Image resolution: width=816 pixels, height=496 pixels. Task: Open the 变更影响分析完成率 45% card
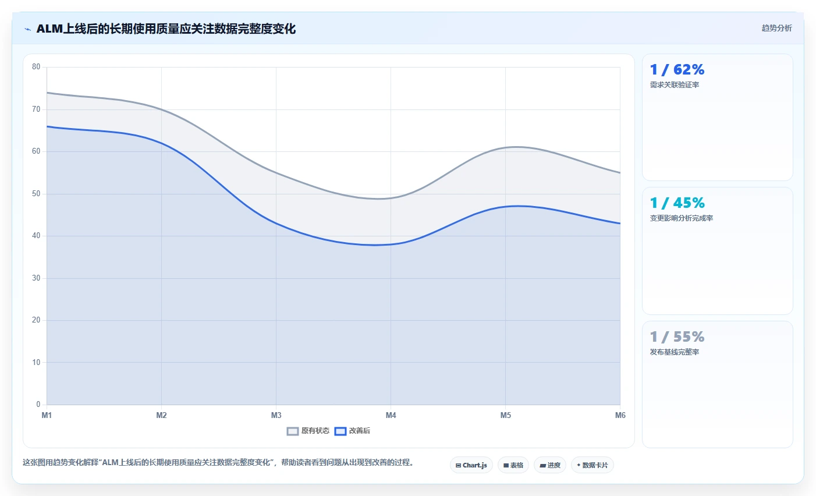pyautogui.click(x=718, y=251)
